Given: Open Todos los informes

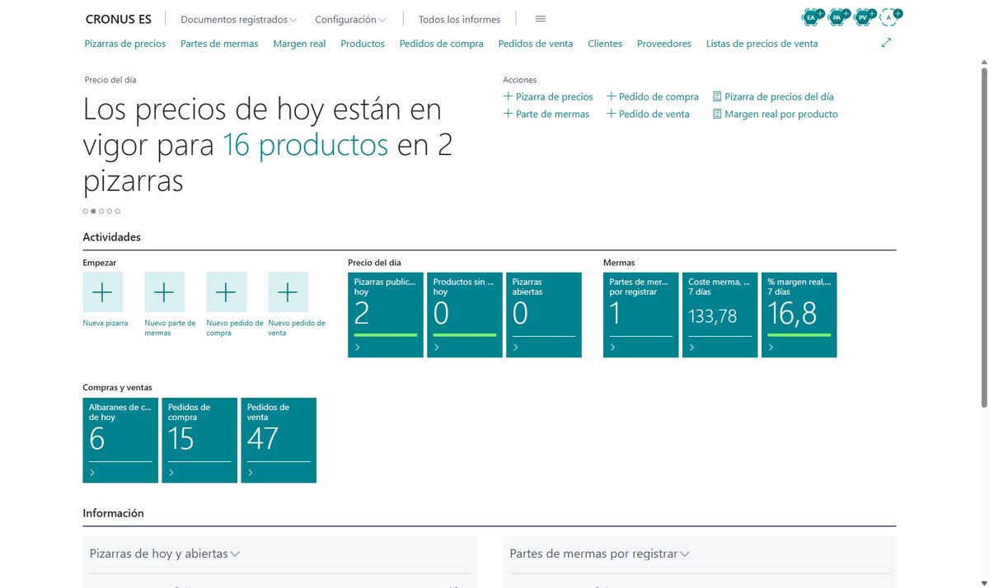Looking at the screenshot, I should 459,19.
